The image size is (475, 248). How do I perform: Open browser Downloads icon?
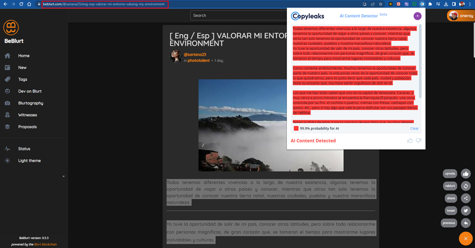(x=446, y=4)
